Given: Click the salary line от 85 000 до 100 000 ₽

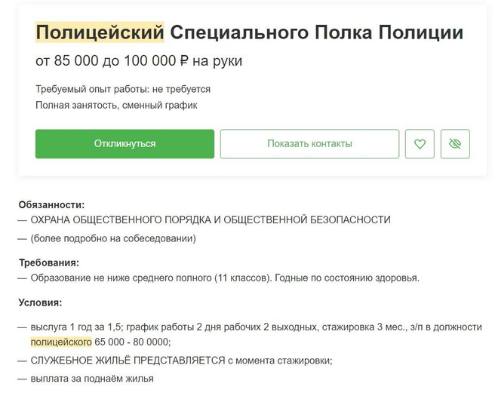Looking at the screenshot, I should point(139,61).
